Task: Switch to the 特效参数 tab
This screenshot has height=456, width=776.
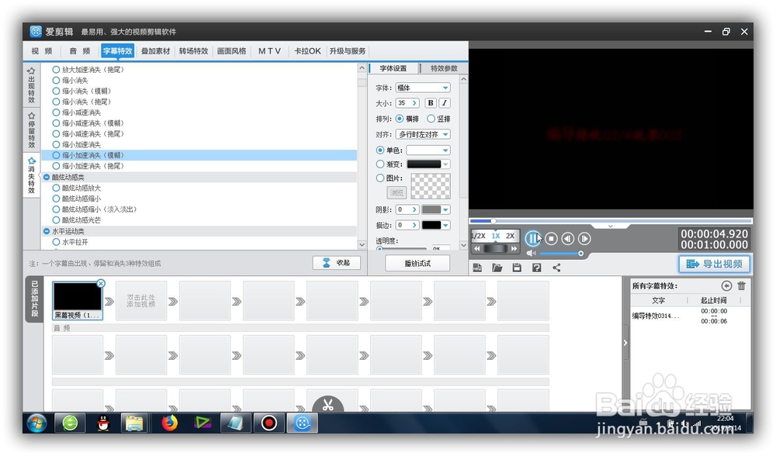Action: click(x=444, y=68)
